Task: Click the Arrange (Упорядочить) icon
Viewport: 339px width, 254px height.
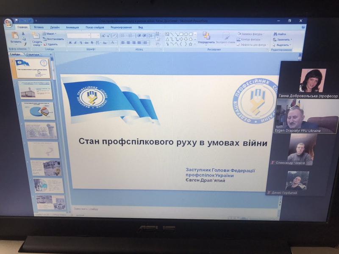Action: click(x=206, y=36)
